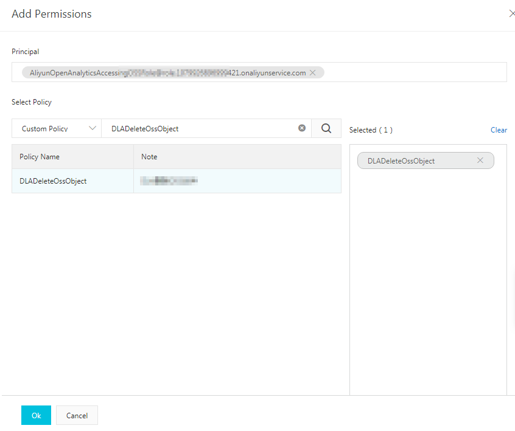
Task: Confirm with the Ok button
Action: point(36,415)
